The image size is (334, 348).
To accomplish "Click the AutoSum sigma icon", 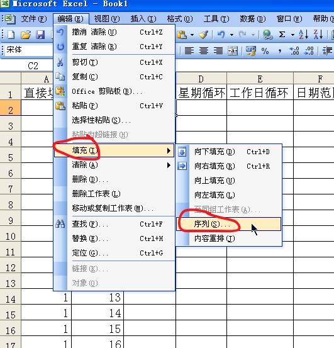I will click(282, 35).
